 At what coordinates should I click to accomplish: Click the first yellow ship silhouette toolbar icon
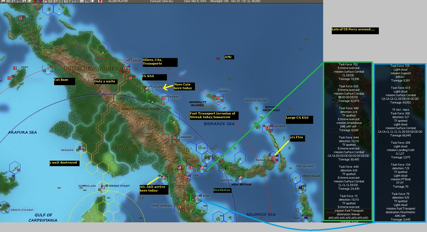click(x=50, y=1)
